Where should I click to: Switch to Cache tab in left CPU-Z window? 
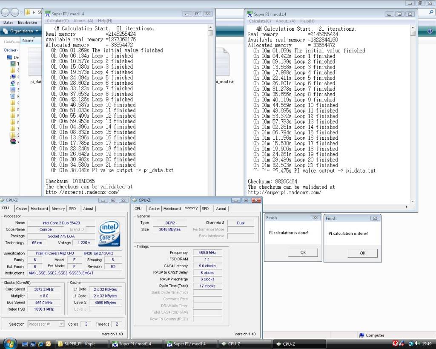click(21, 208)
